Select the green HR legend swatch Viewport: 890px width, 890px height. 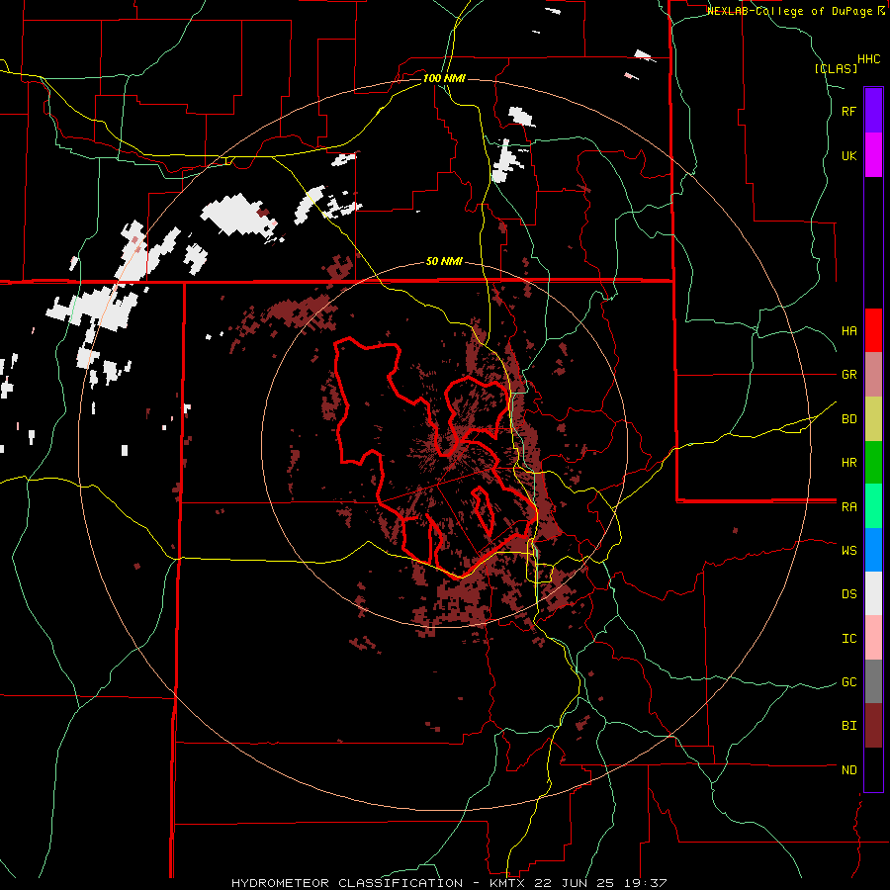[x=873, y=463]
